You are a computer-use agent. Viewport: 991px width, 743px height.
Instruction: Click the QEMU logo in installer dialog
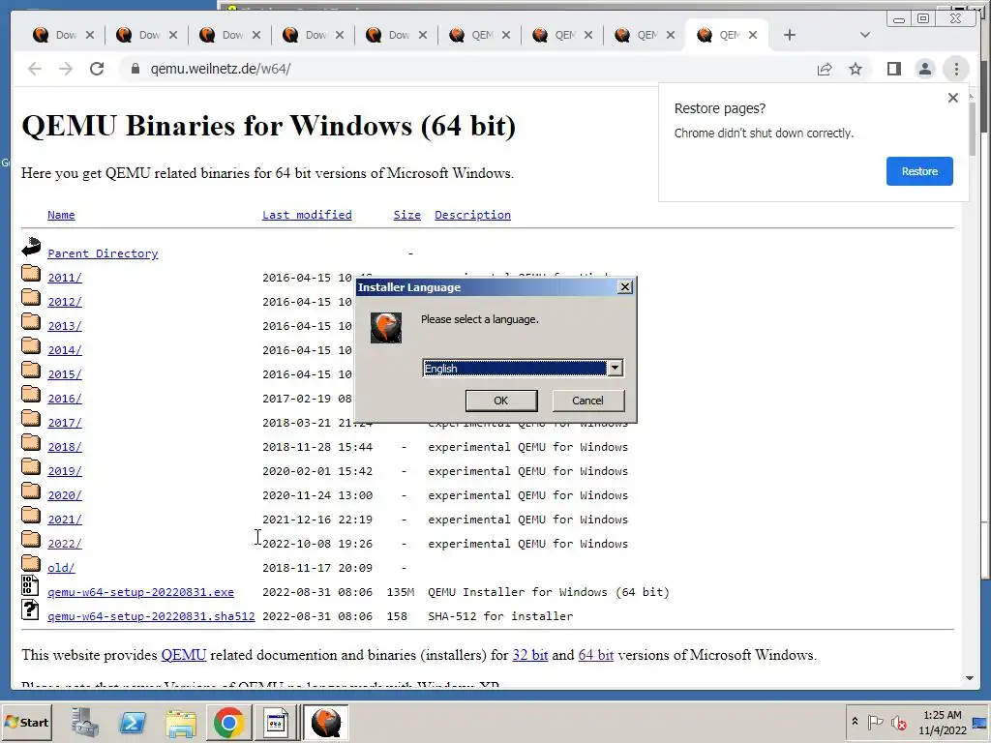385,328
